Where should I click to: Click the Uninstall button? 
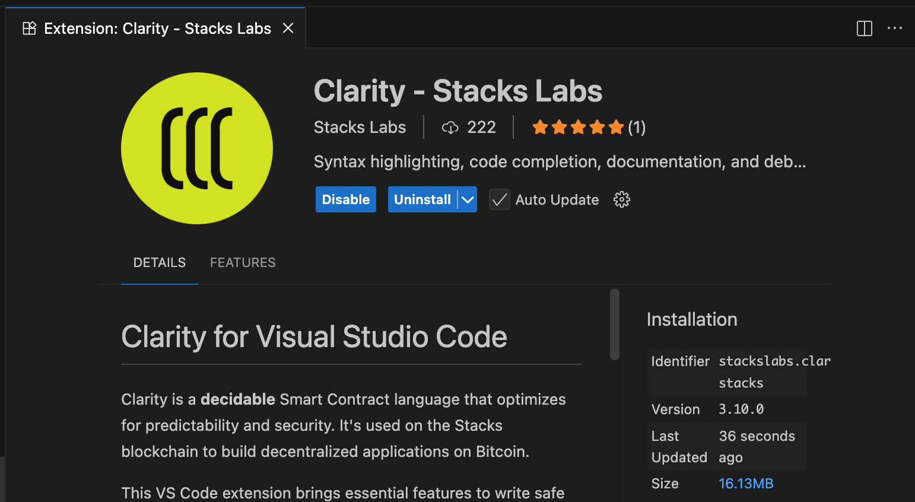422,200
